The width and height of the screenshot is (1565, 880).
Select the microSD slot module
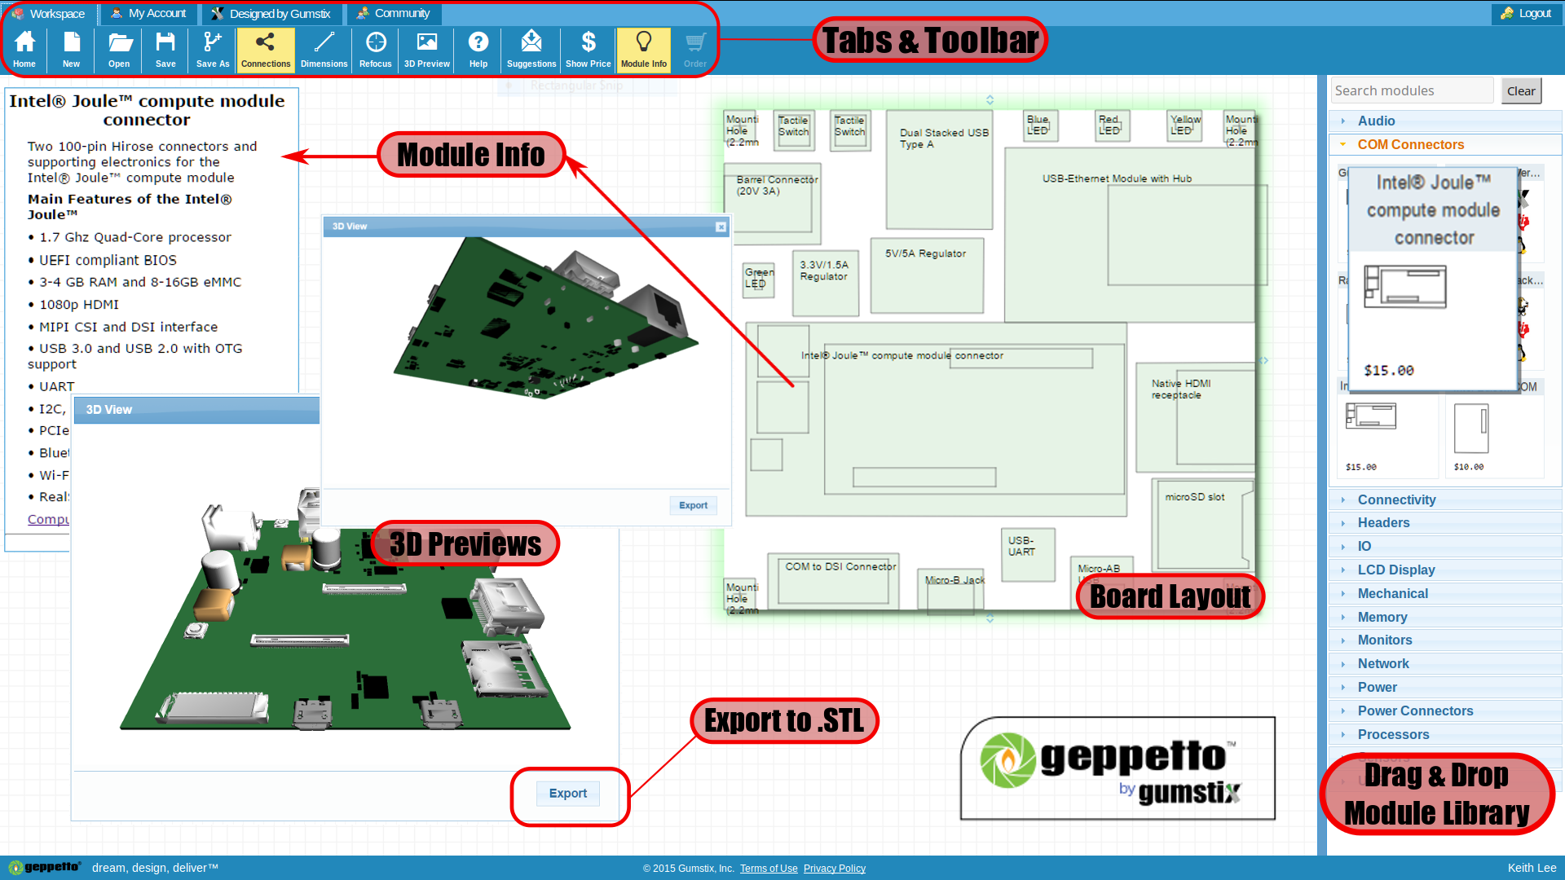tap(1203, 525)
